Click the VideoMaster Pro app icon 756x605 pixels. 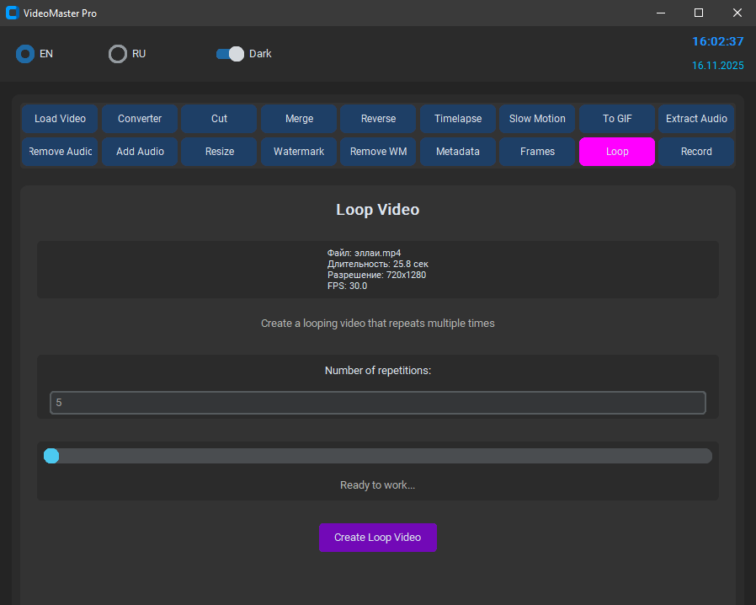click(13, 13)
